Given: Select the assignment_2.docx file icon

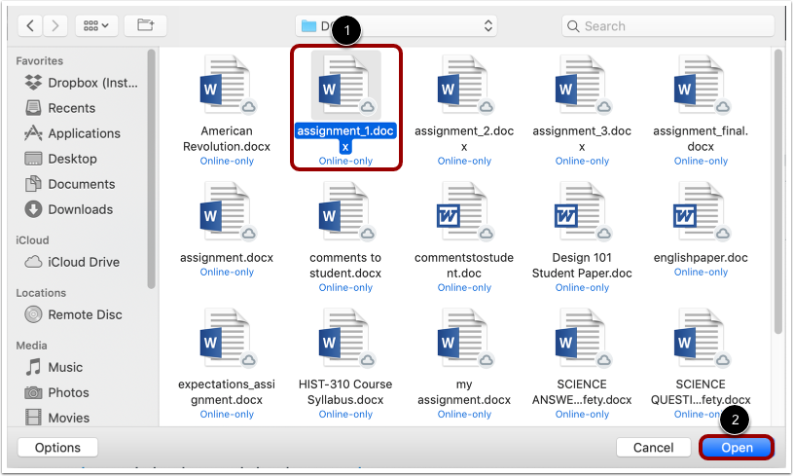Looking at the screenshot, I should [x=464, y=85].
